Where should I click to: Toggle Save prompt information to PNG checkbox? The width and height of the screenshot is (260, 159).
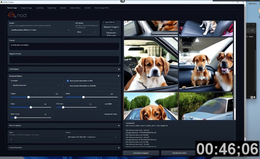click(68, 81)
